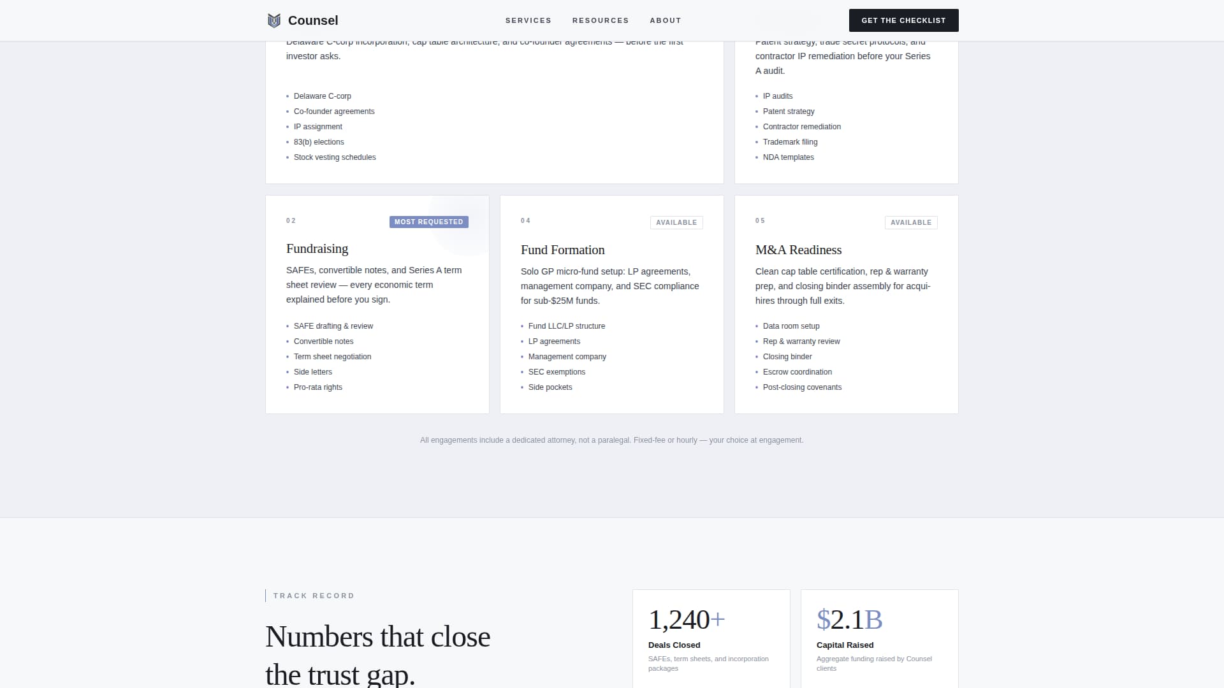The image size is (1224, 688).
Task: Click the MOST REQUESTED badge on Fundraising
Action: click(428, 222)
